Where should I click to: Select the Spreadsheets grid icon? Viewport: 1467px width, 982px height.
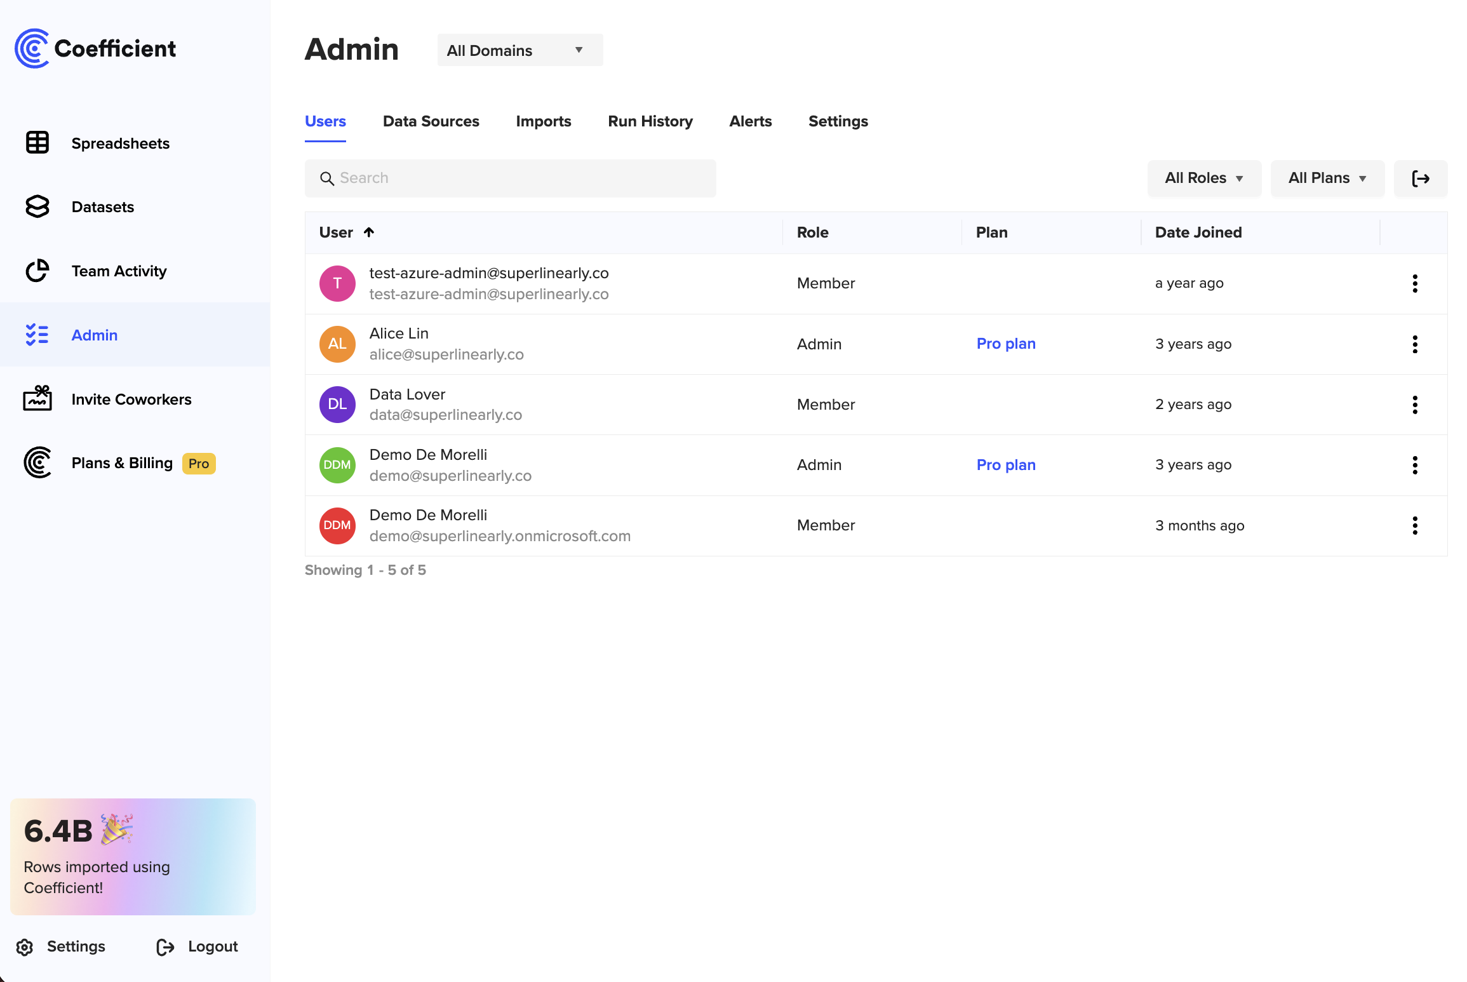[37, 143]
